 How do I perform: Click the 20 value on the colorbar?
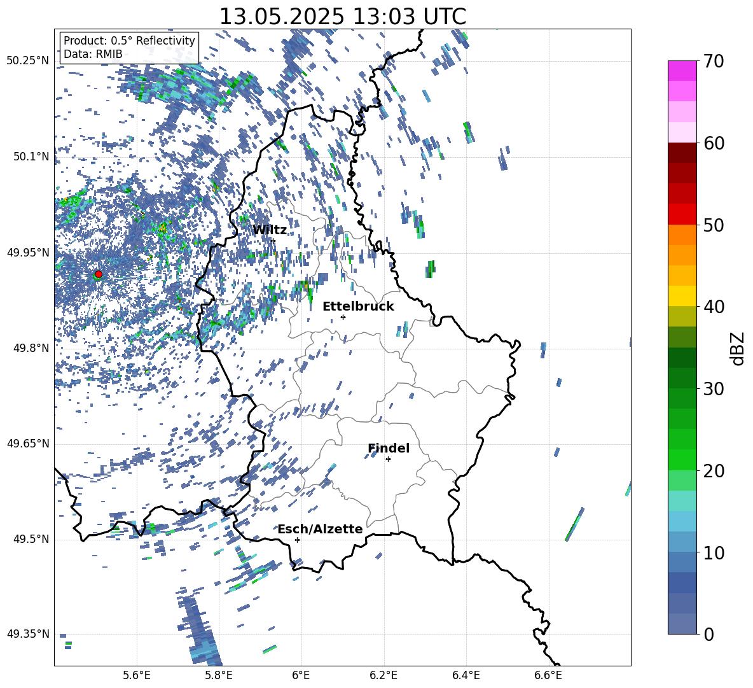click(x=714, y=471)
